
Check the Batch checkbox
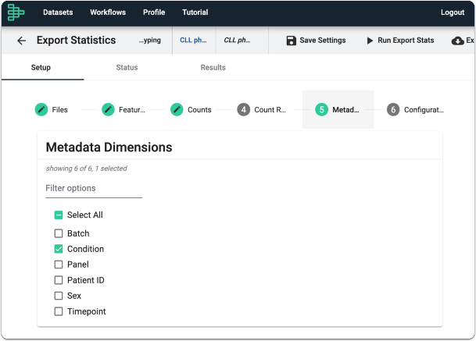pos(59,233)
